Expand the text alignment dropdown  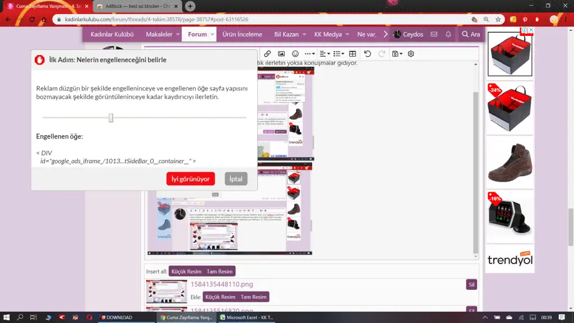click(x=325, y=54)
